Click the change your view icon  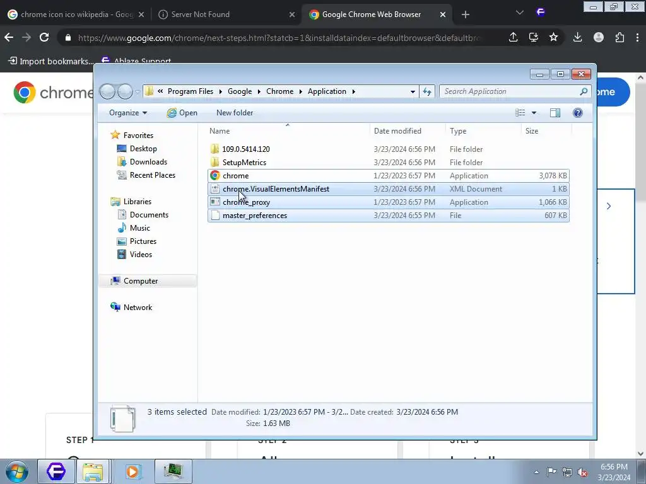(520, 113)
